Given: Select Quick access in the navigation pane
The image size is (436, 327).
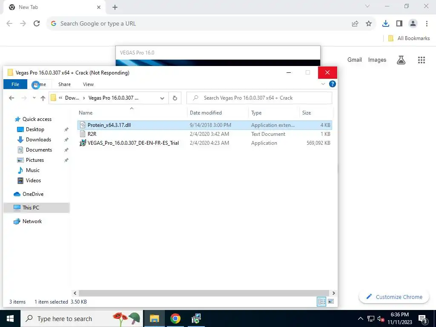Looking at the screenshot, I should click(37, 119).
